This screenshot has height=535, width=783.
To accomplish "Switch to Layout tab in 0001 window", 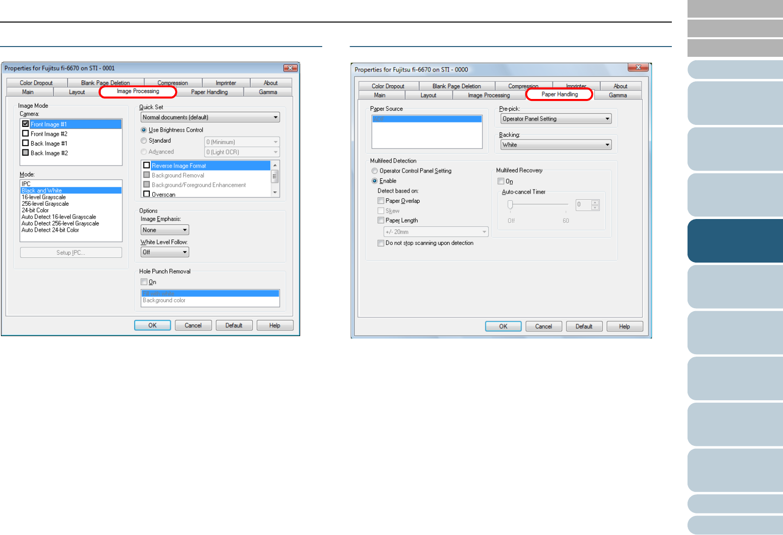I will [77, 92].
